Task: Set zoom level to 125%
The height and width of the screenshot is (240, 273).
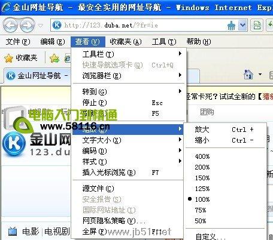Action: [225, 189]
